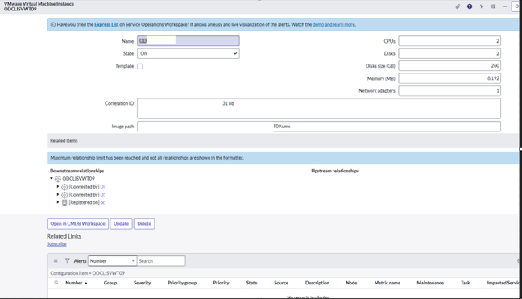
Task: Open the personalize form settings icon
Action: coord(493,6)
